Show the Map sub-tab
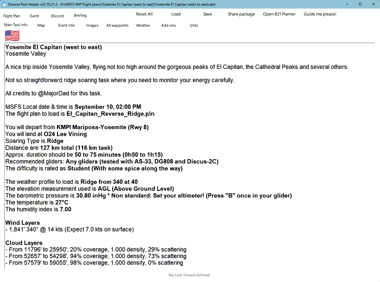 pyautogui.click(x=41, y=26)
